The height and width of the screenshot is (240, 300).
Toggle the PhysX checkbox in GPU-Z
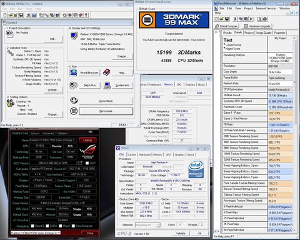(x=61, y=226)
